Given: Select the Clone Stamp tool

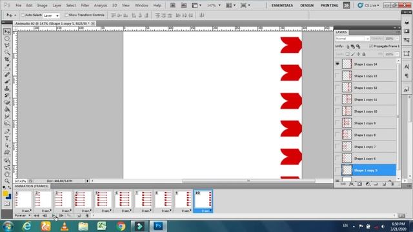Looking at the screenshot, I should pos(7,89).
